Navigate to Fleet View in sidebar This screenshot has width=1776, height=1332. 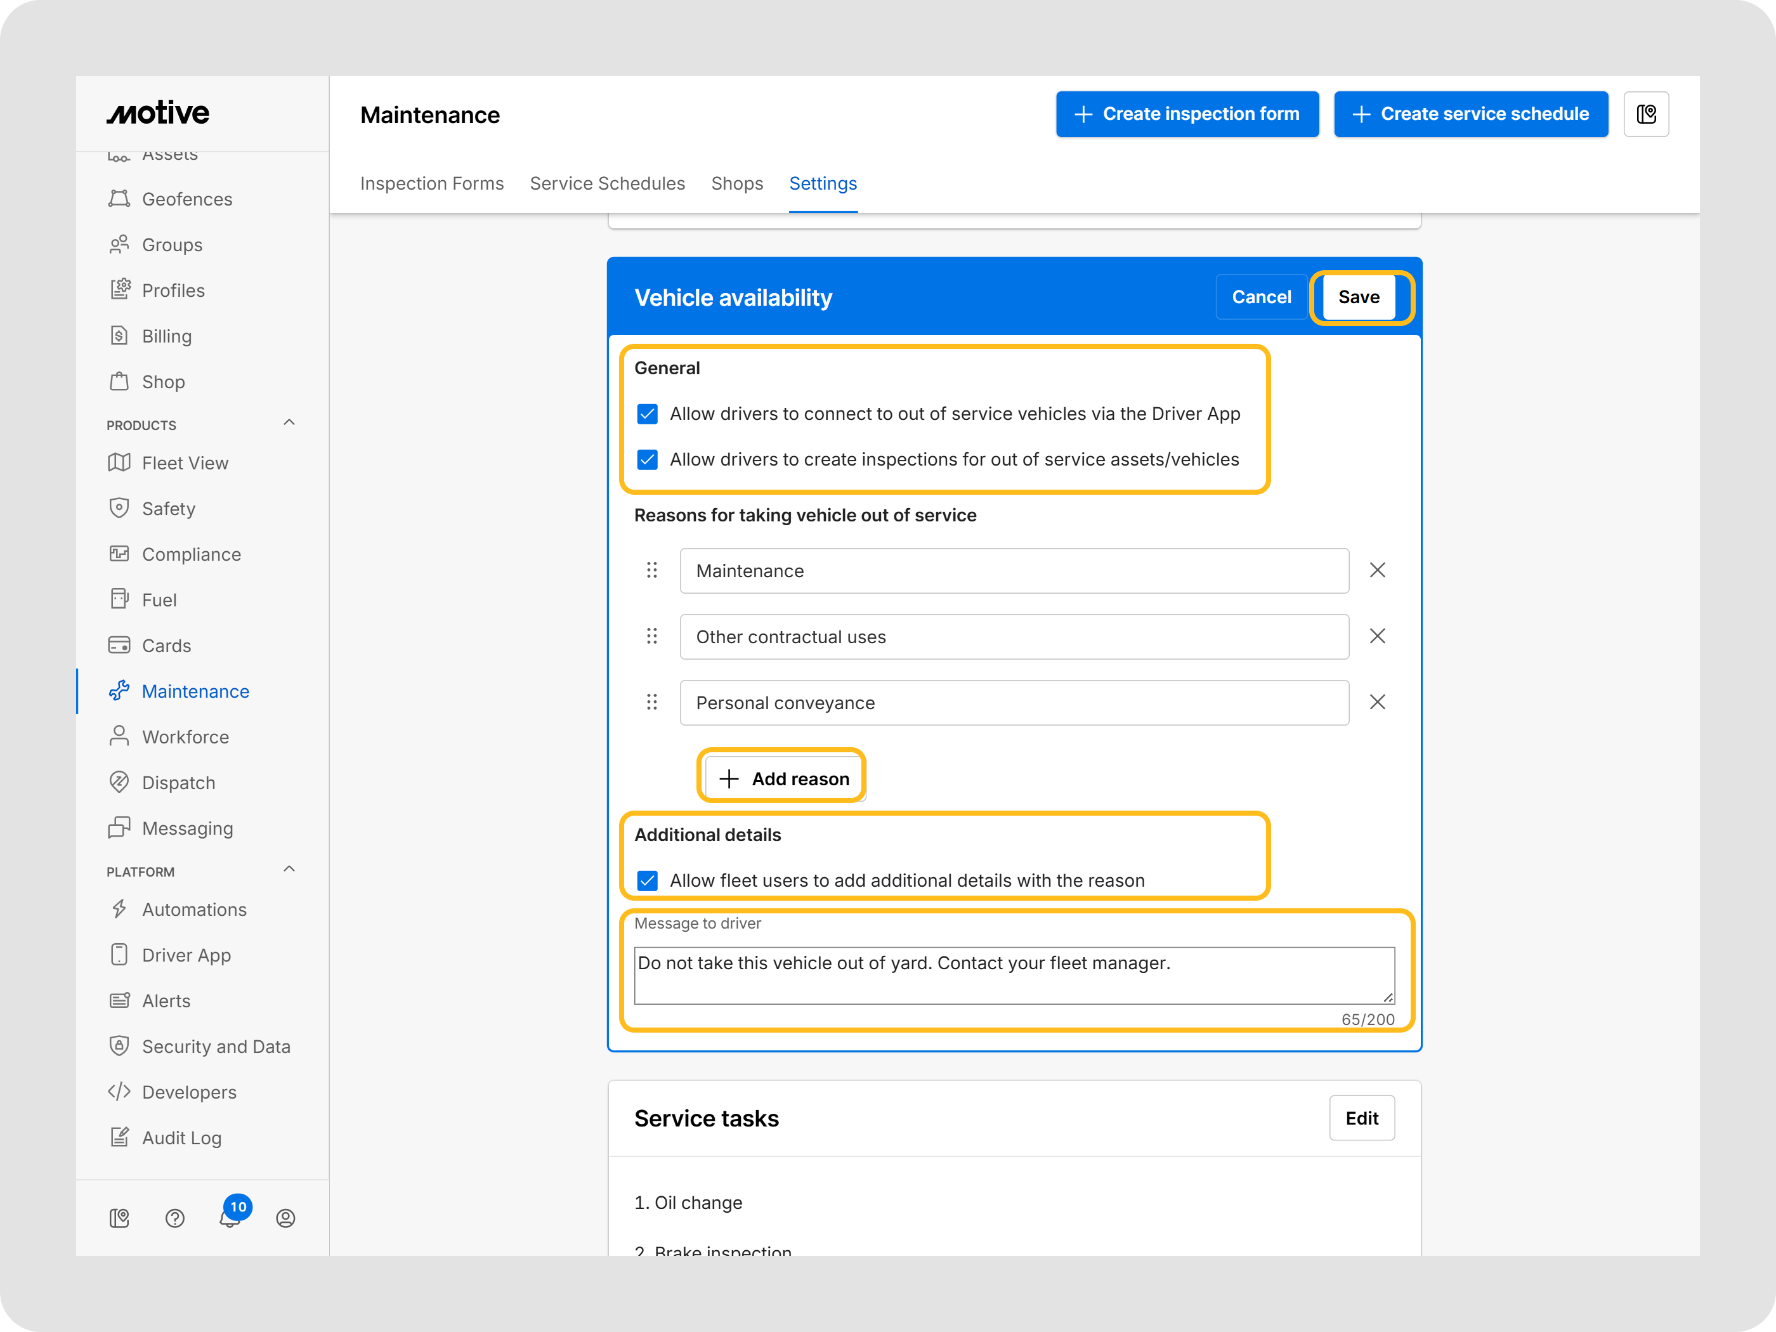(x=185, y=463)
